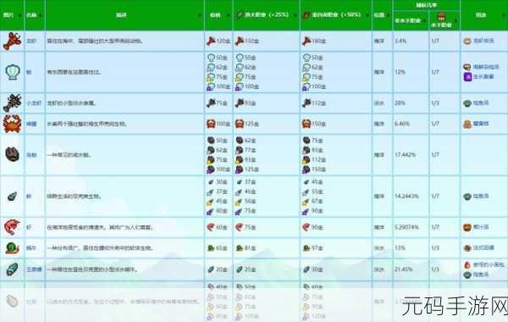Screen dimensions: 508x322
Task: Click the red shrimp image
Action: [x=13, y=227]
